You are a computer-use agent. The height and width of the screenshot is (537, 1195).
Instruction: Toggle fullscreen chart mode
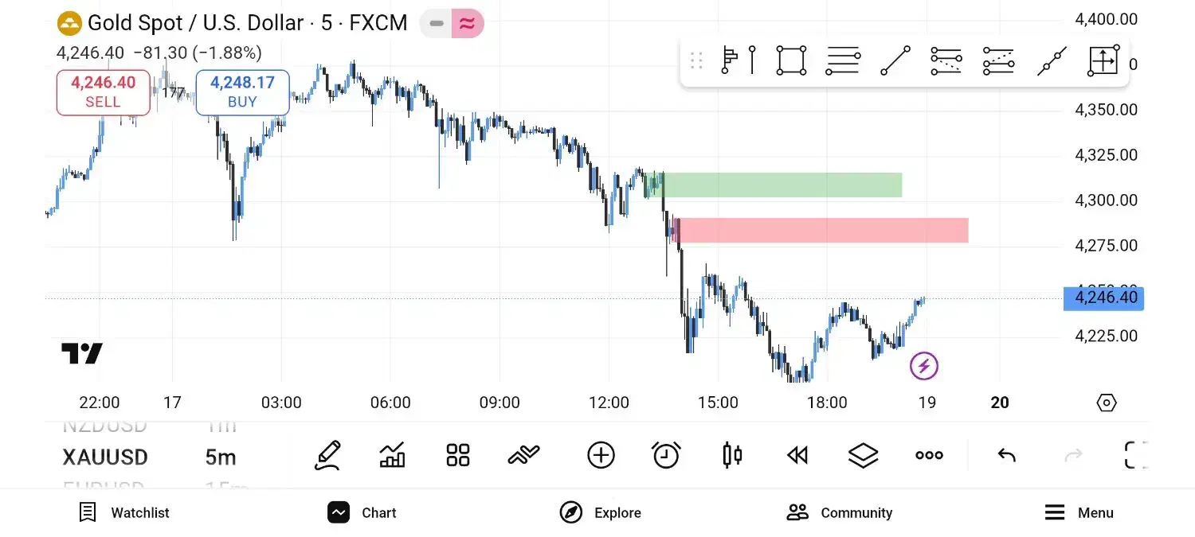[x=1135, y=456]
